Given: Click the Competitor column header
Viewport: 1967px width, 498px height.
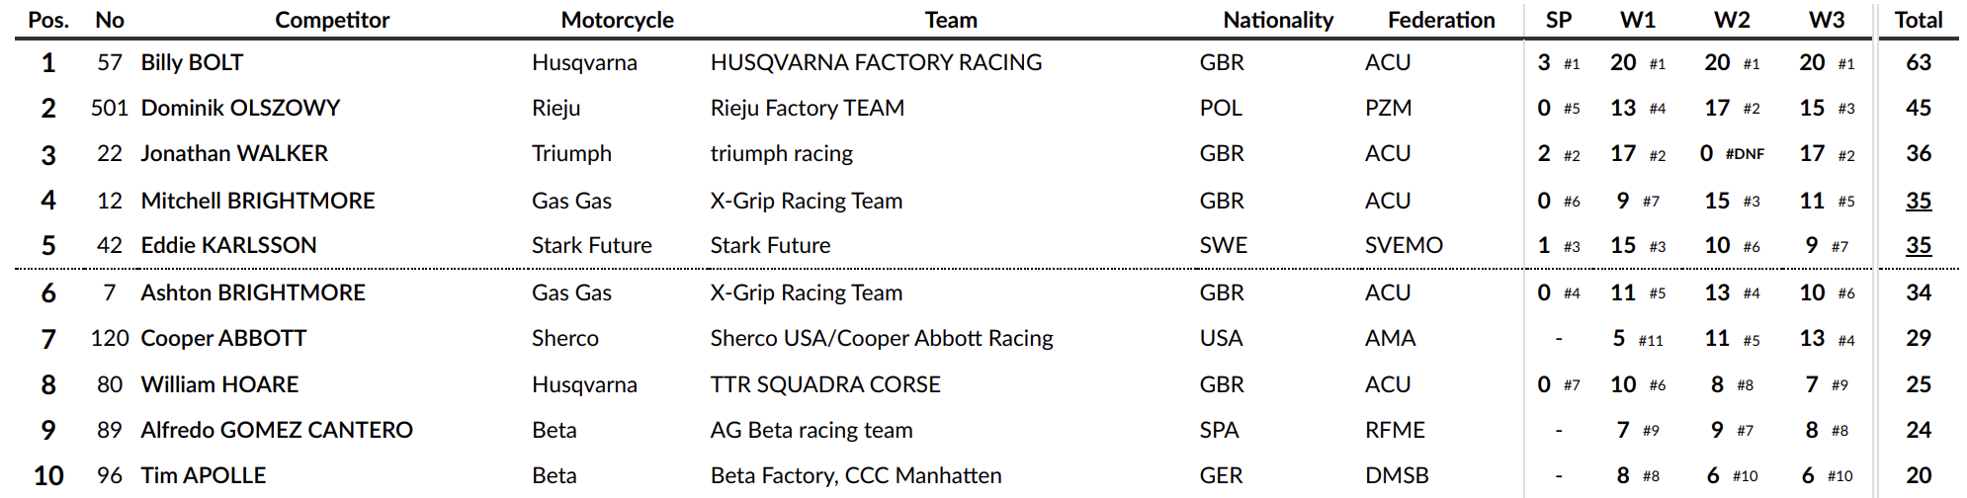Looking at the screenshot, I should pyautogui.click(x=332, y=20).
